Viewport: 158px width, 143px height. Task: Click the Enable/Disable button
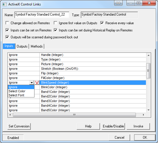(x=113, y=126)
